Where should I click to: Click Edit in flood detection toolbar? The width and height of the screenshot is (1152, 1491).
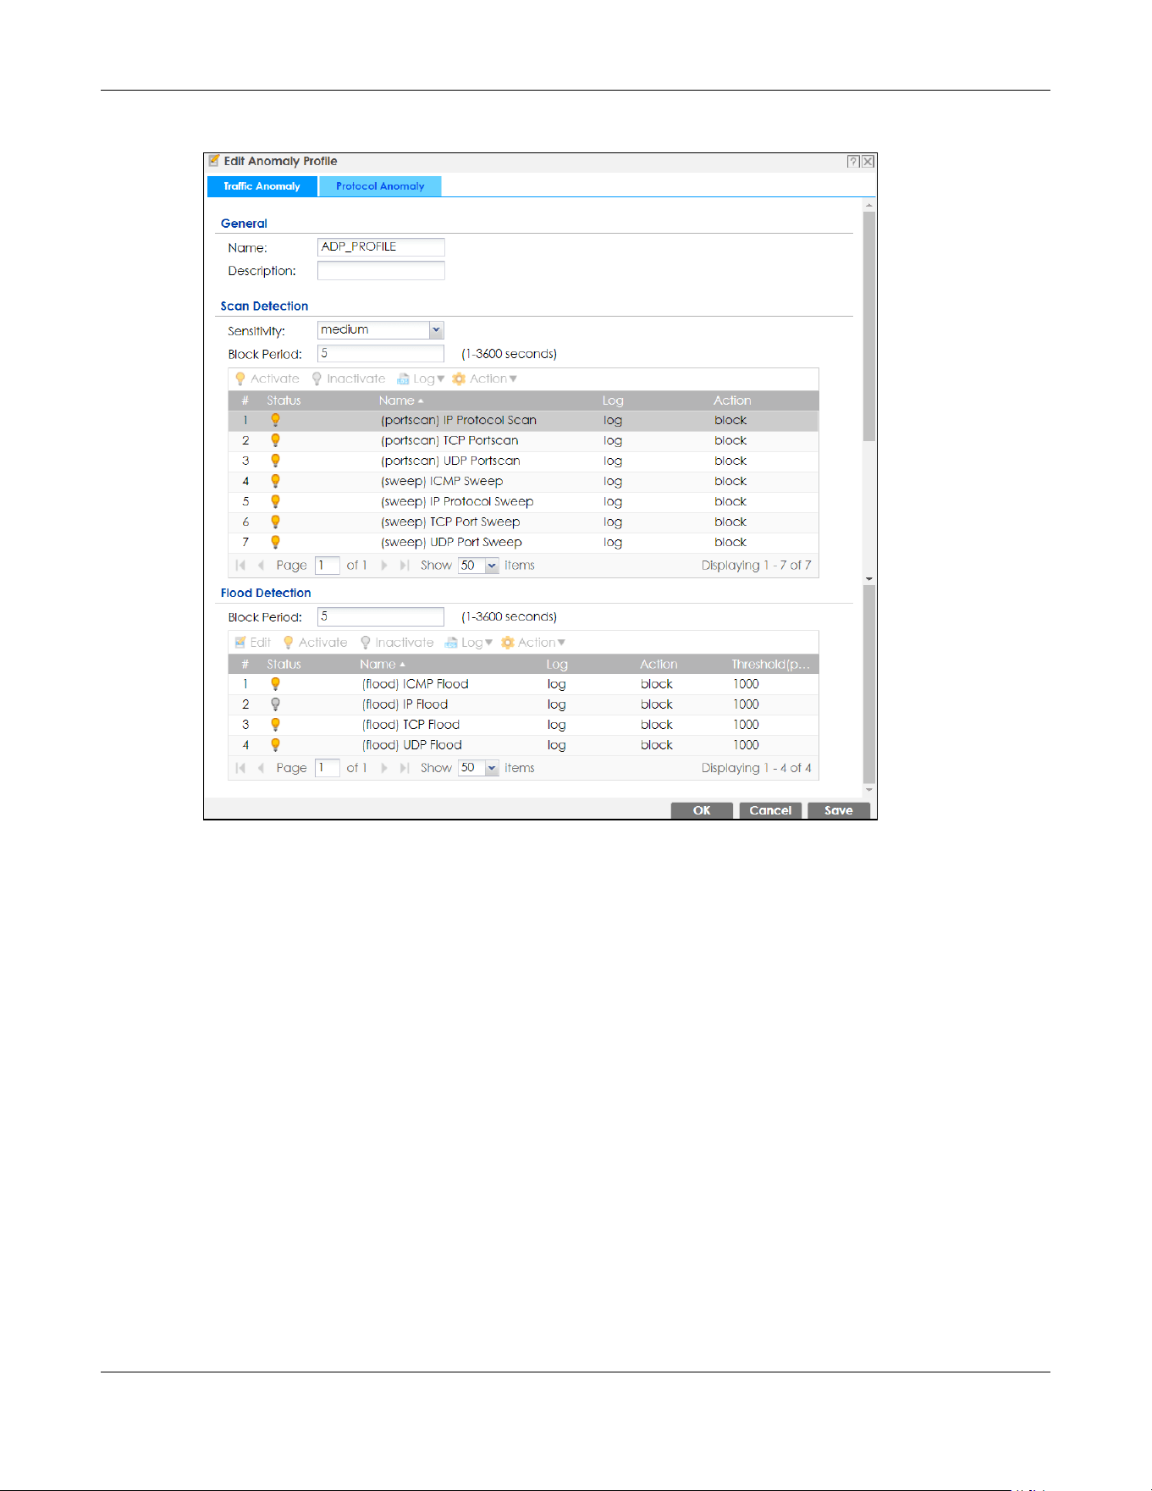pyautogui.click(x=253, y=643)
